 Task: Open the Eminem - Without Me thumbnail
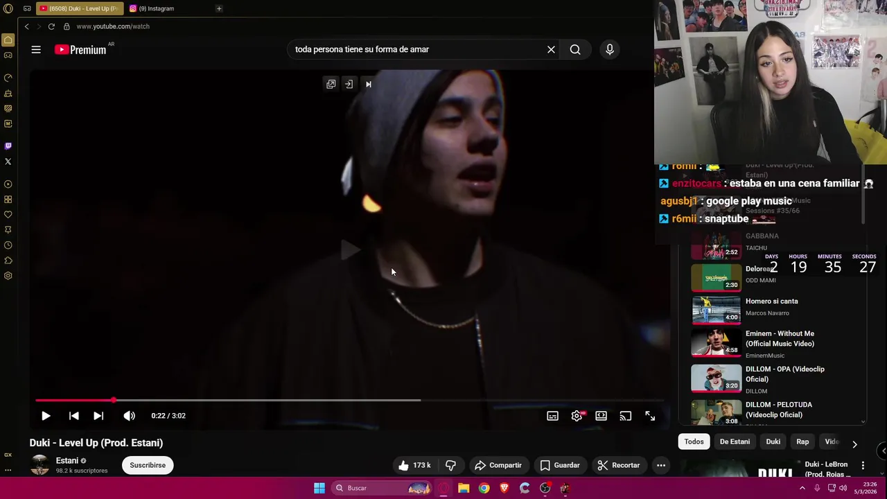[x=717, y=342]
